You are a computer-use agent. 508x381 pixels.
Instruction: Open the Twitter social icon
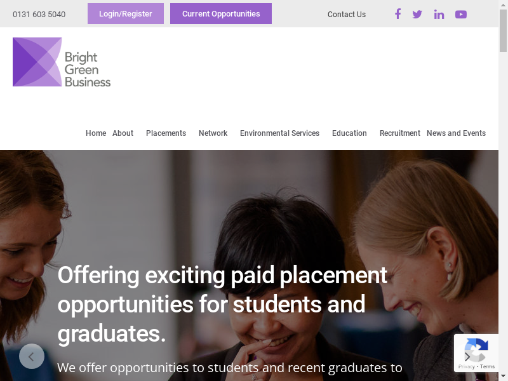click(417, 14)
